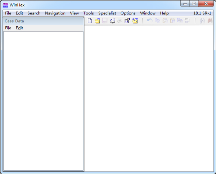Click the grayed Print icon
The width and height of the screenshot is (216, 174).
pyautogui.click(x=120, y=21)
